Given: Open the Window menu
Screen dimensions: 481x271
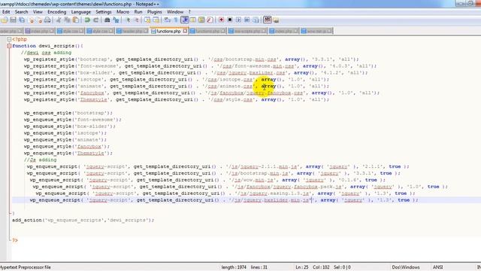Looking at the screenshot, I should 175,12.
